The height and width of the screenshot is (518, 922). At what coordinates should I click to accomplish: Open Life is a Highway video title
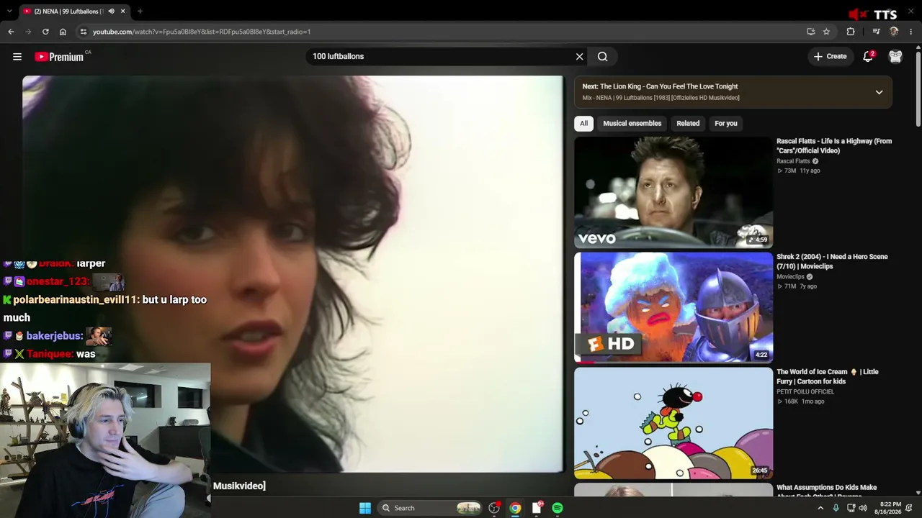(834, 146)
